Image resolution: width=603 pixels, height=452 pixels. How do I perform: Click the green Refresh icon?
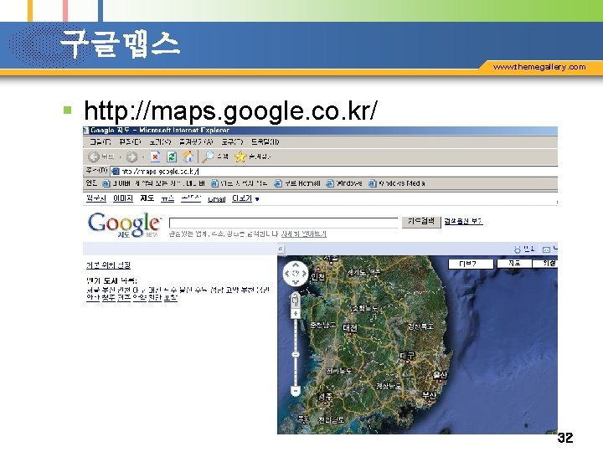[172, 157]
